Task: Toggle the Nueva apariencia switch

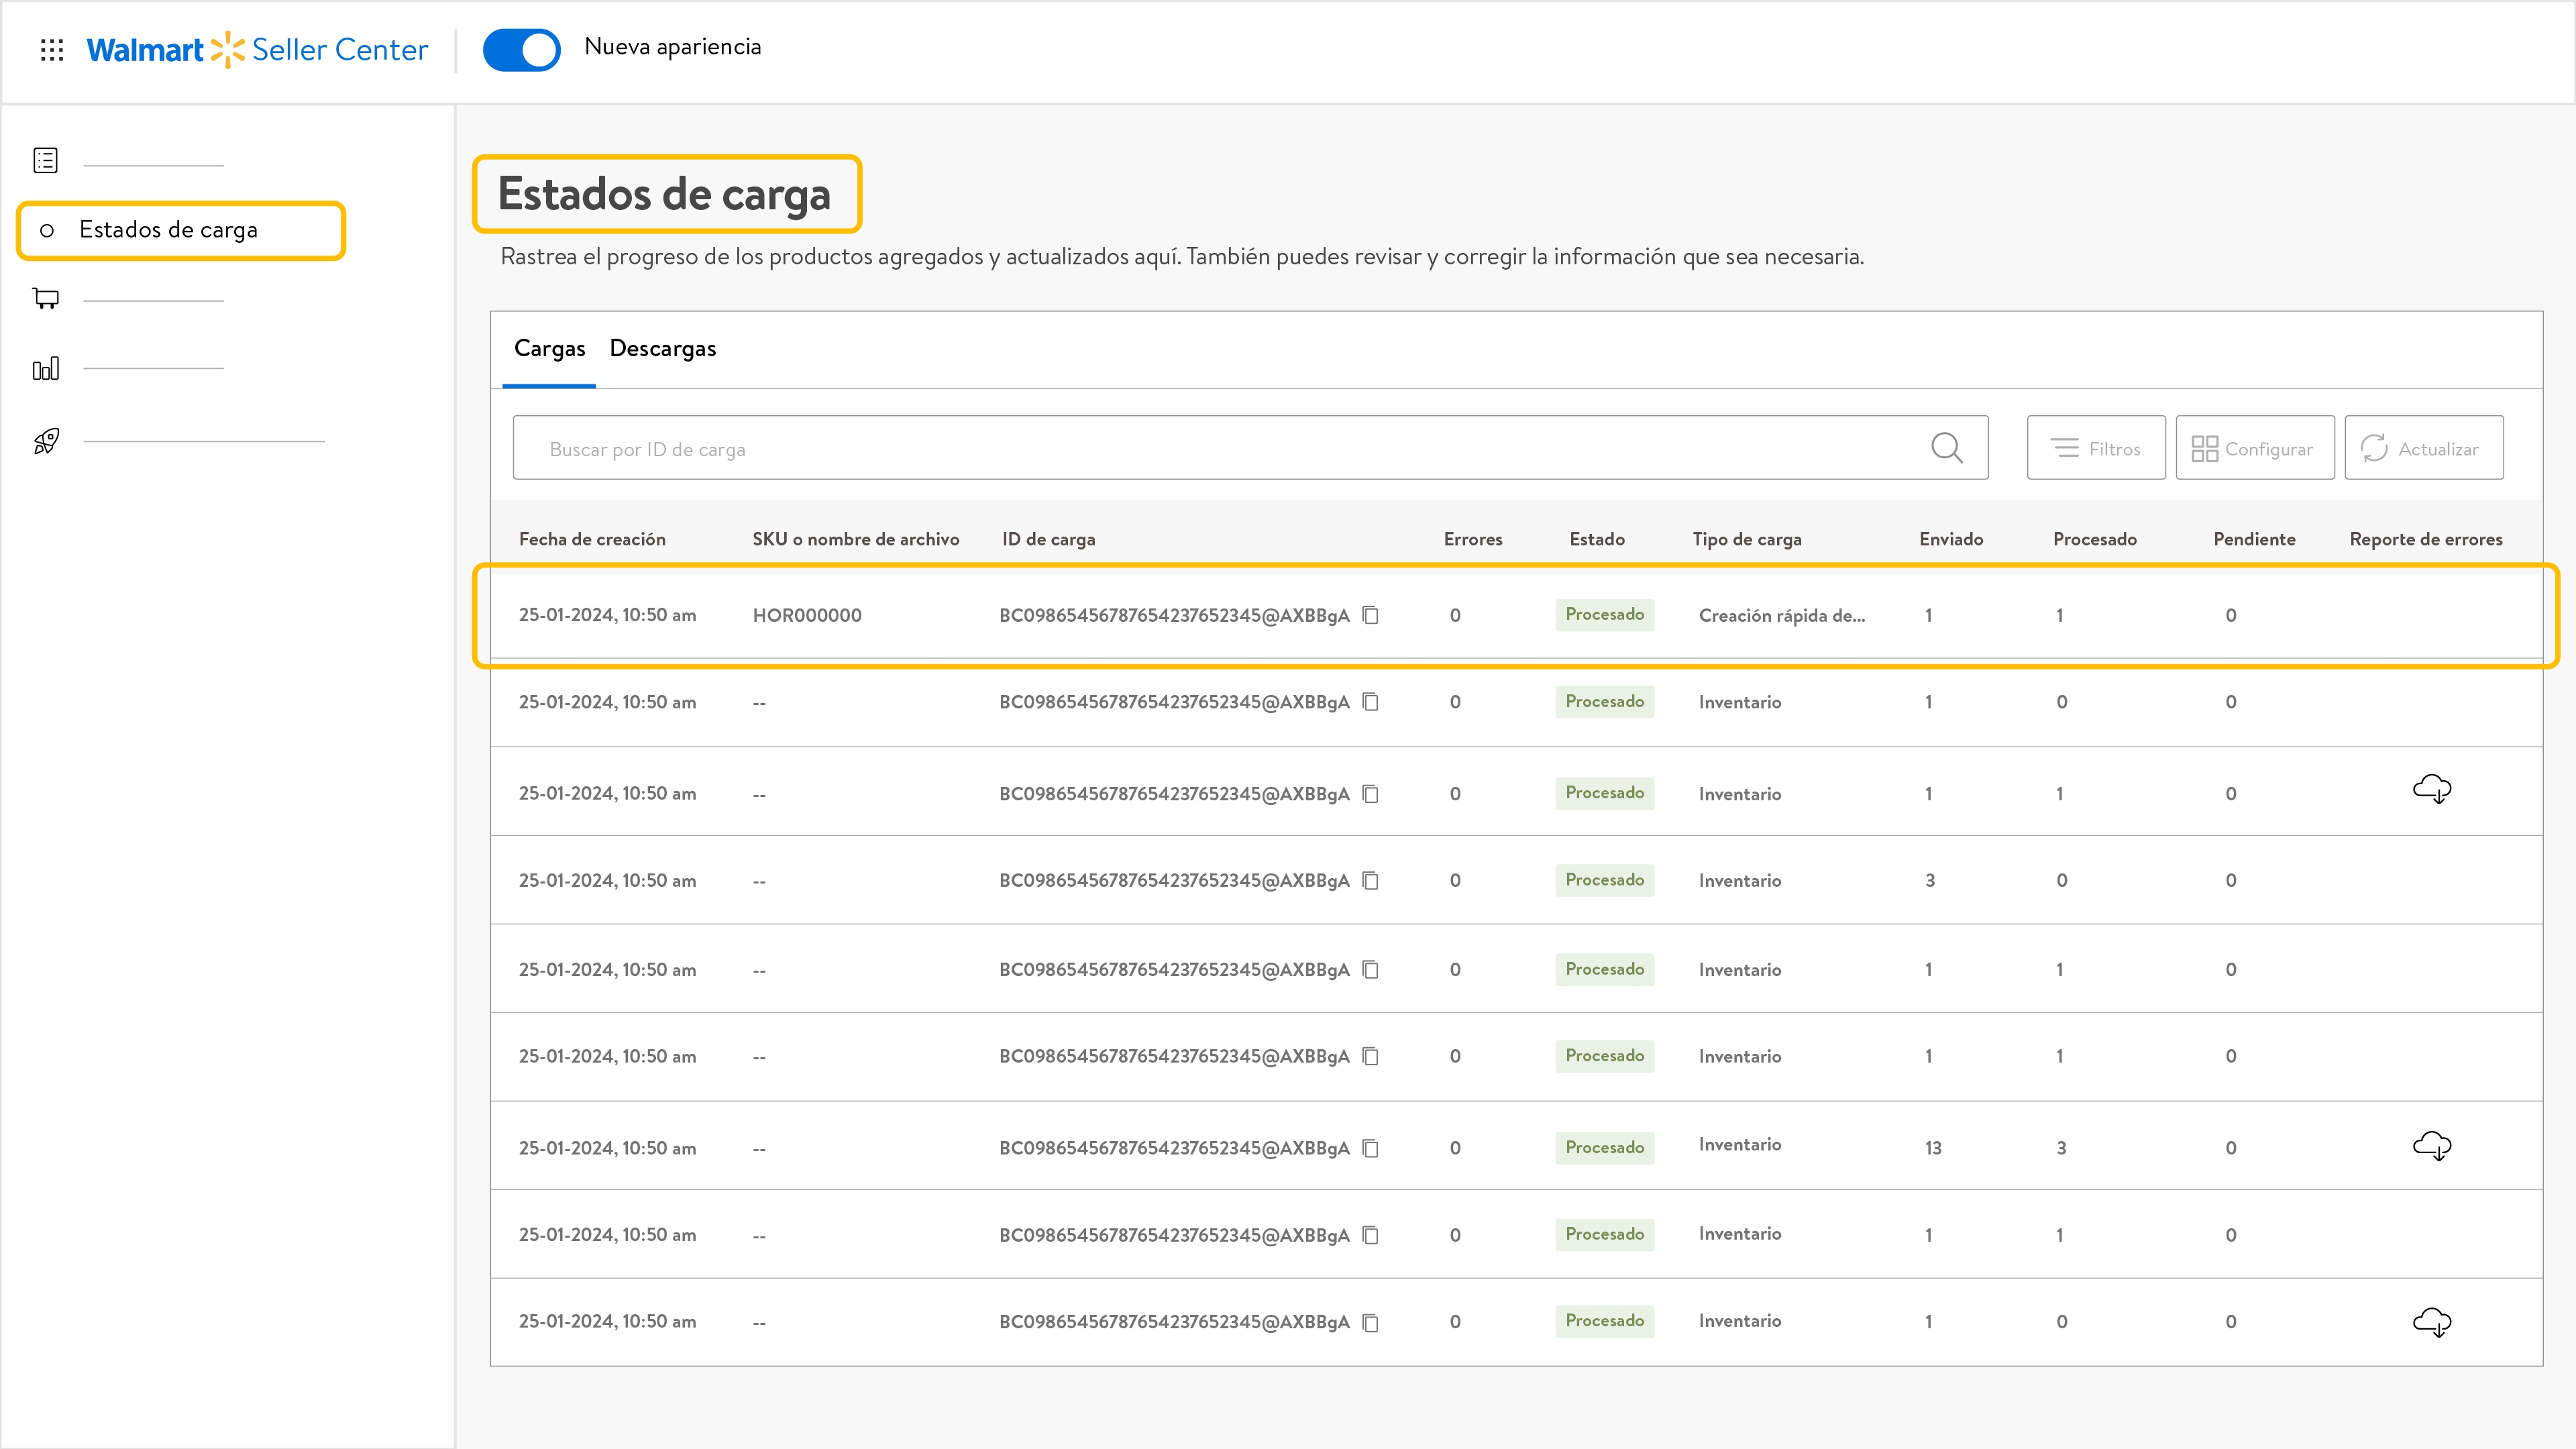Action: point(521,50)
